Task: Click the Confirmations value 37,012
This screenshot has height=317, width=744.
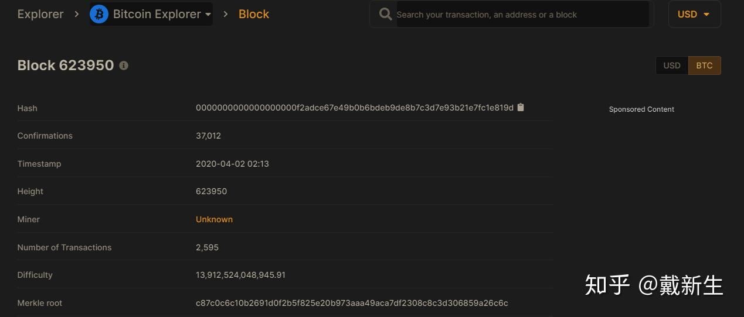Action: (x=208, y=136)
